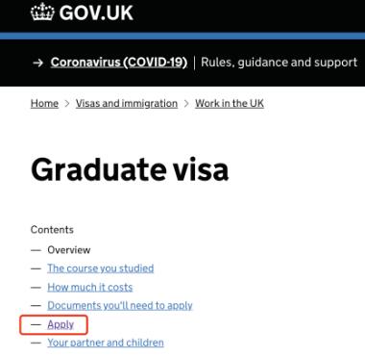Navigate to Work in the UK breadcrumb
365x357 pixels.
[230, 104]
